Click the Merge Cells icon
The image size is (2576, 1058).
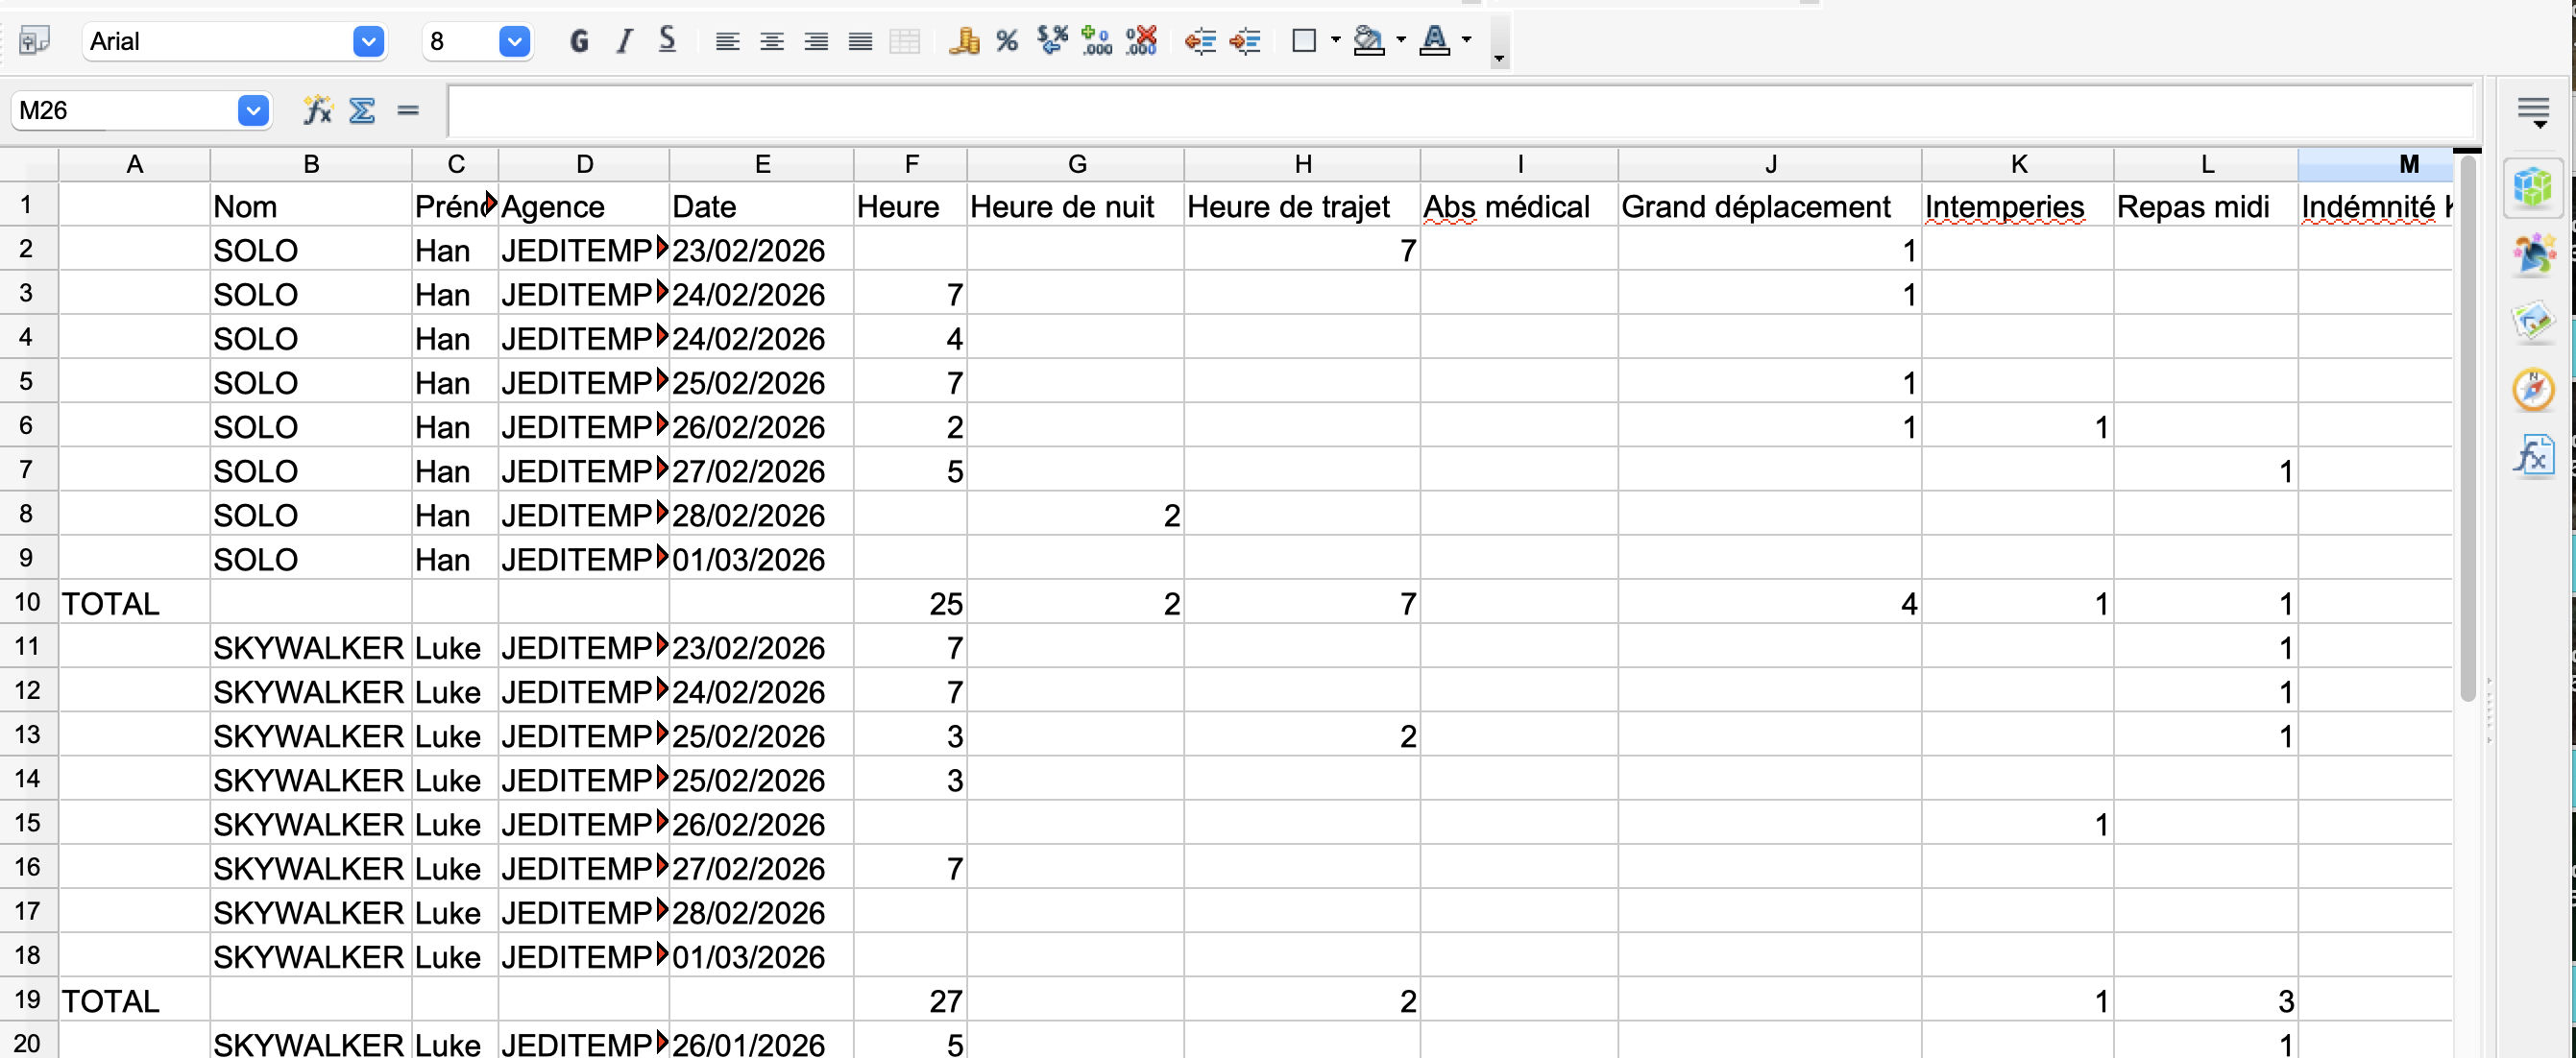point(904,41)
